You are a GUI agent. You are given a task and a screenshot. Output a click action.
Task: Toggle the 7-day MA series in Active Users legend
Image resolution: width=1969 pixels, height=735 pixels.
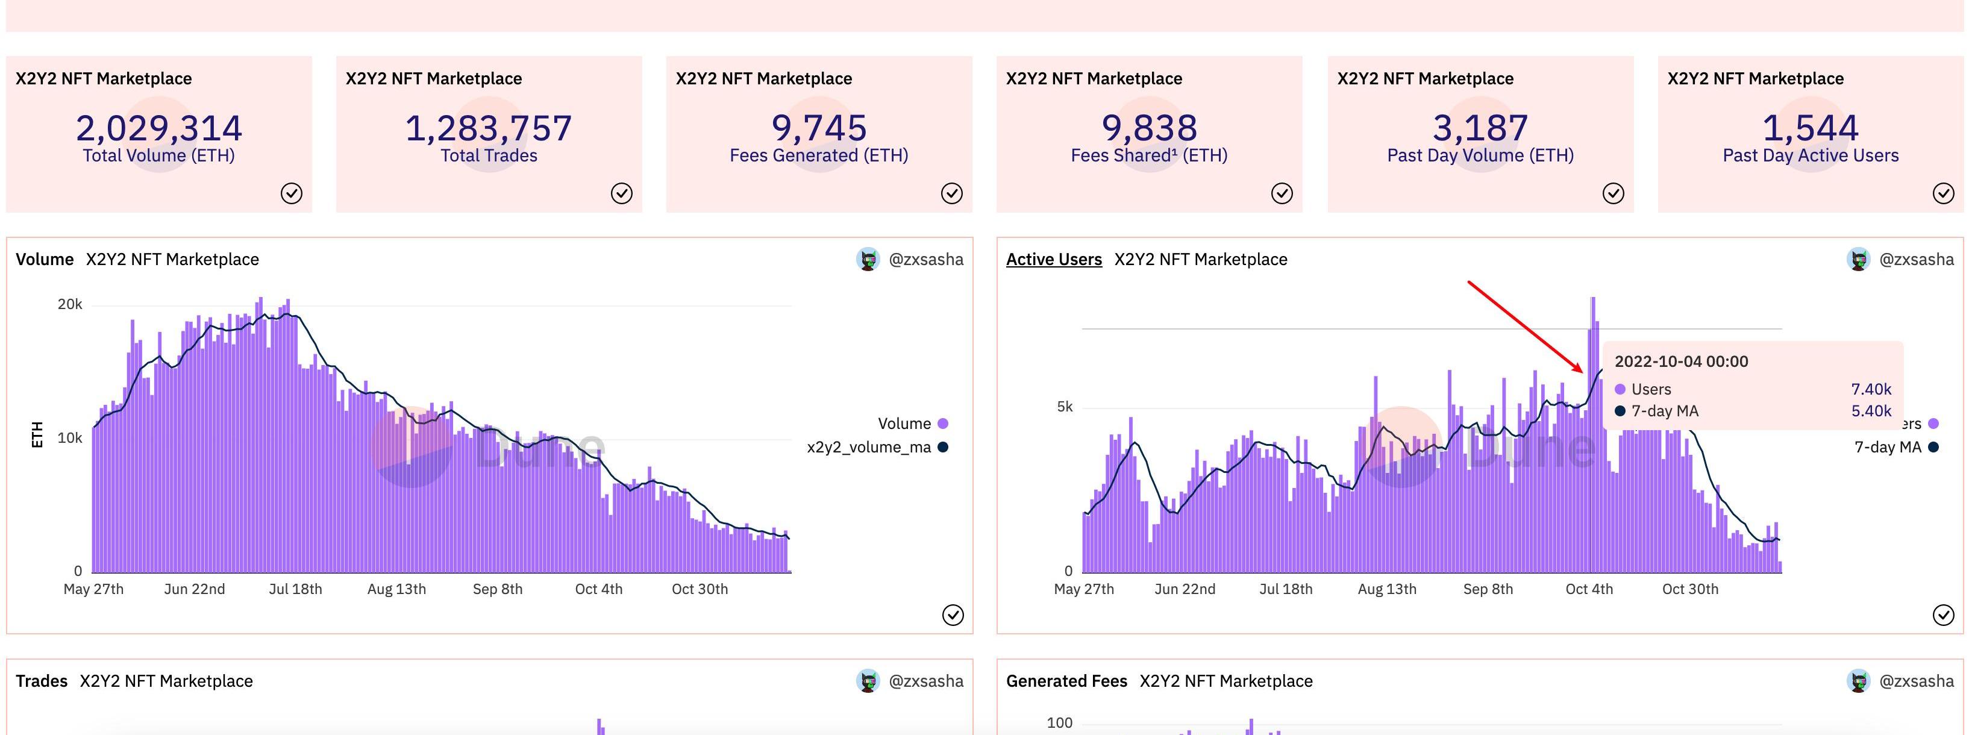coord(1895,447)
